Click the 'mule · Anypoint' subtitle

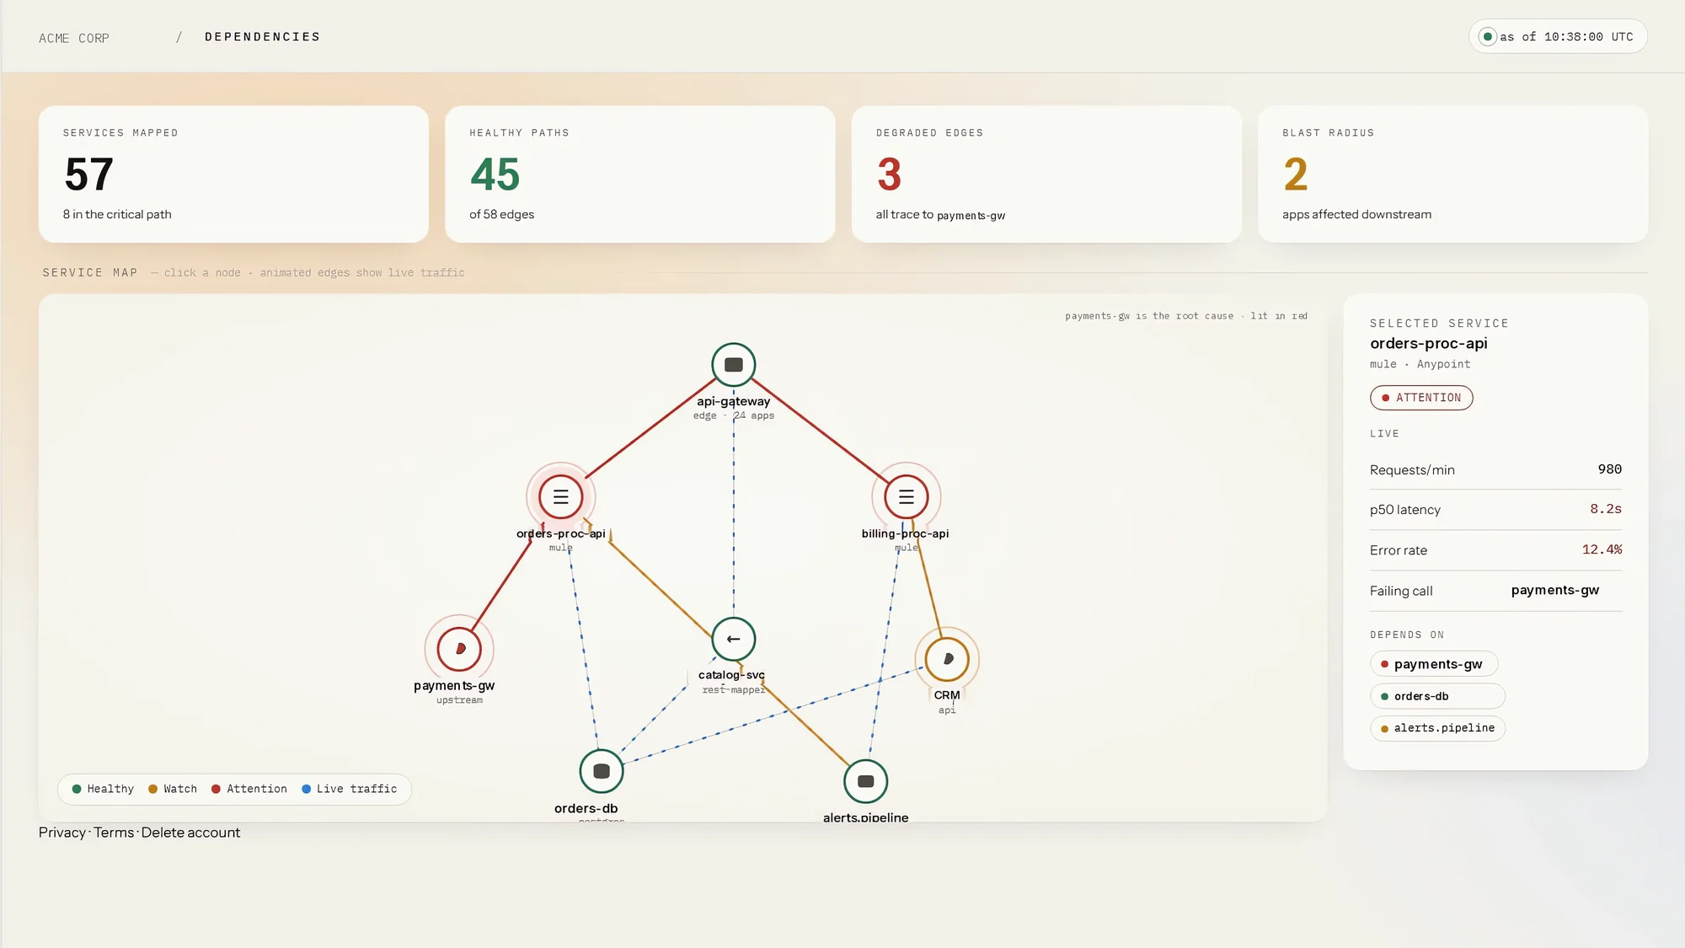[x=1420, y=364]
